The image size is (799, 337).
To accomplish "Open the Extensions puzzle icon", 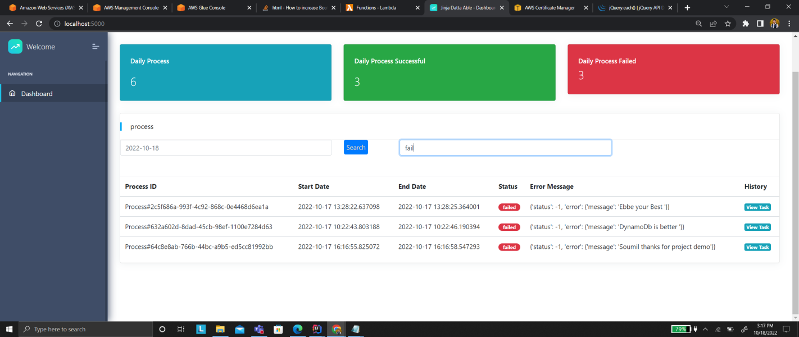I will (x=746, y=24).
